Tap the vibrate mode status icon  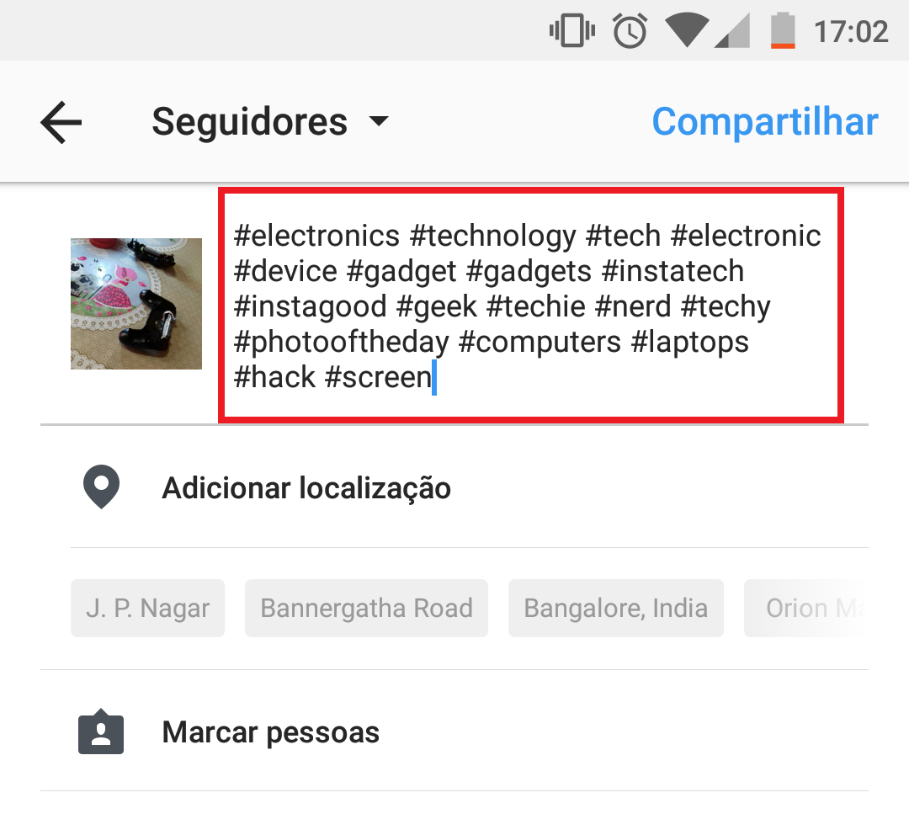pyautogui.click(x=572, y=31)
